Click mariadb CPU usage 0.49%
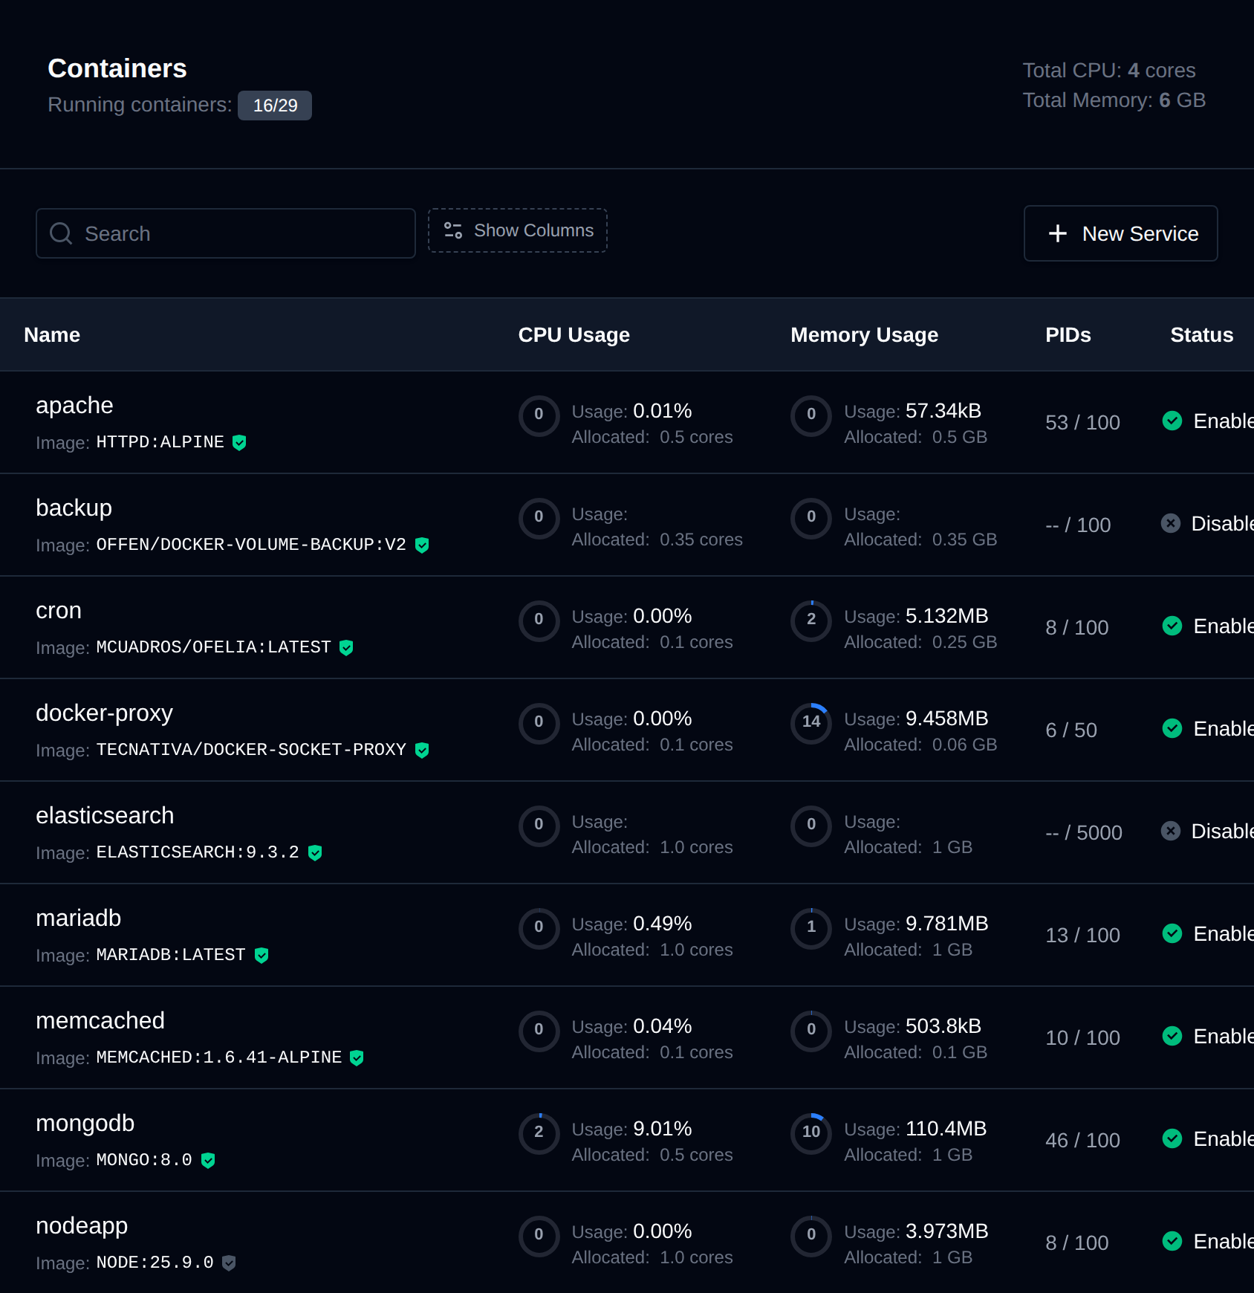 click(663, 924)
